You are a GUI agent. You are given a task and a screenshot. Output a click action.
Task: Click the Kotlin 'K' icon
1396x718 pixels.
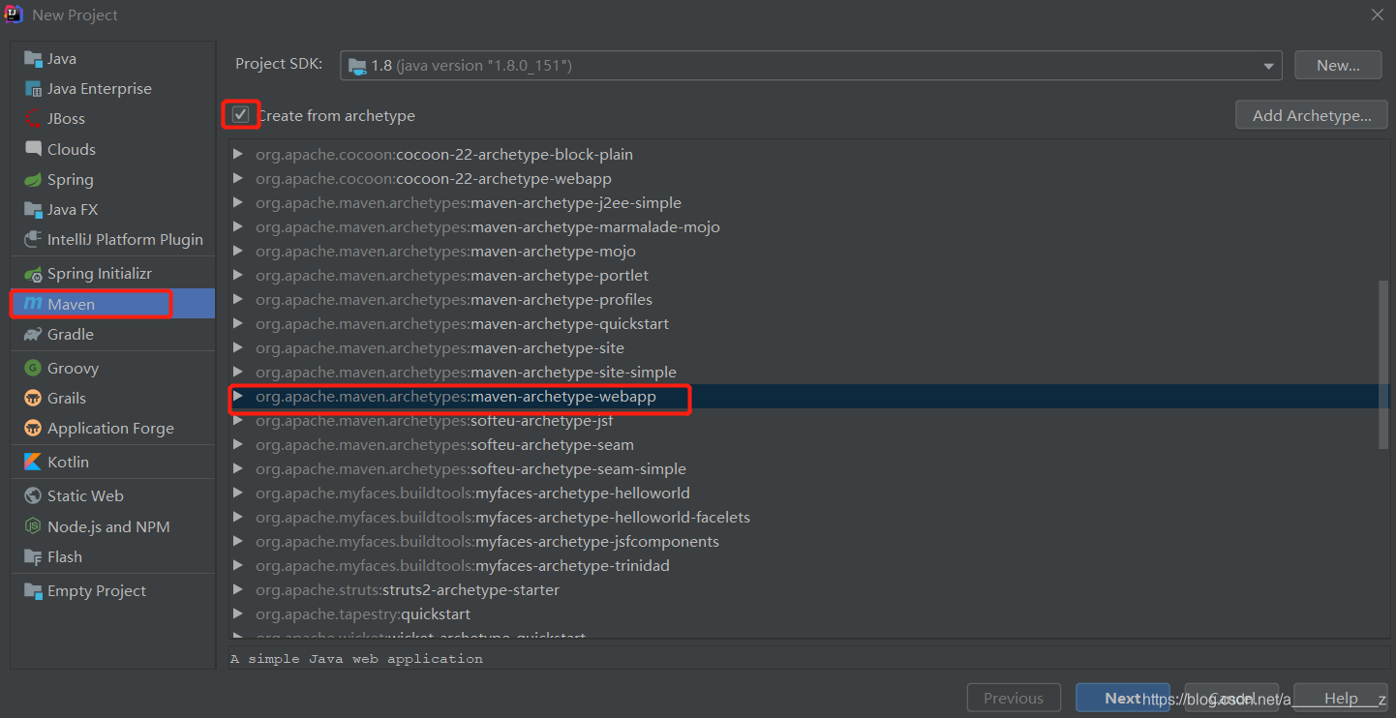(33, 462)
